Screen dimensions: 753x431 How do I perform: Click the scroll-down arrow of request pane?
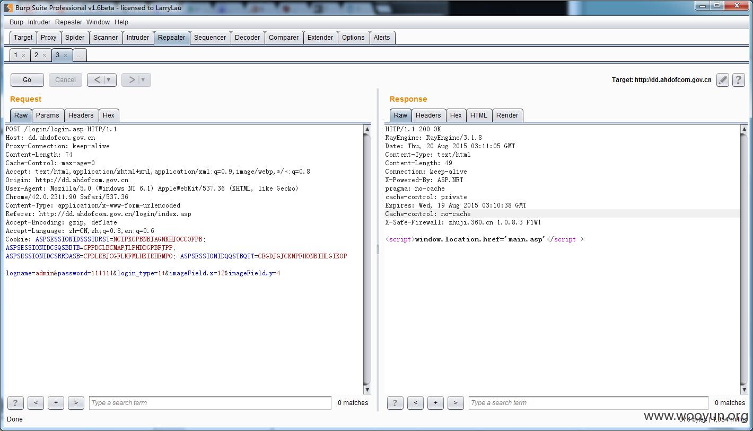point(367,390)
